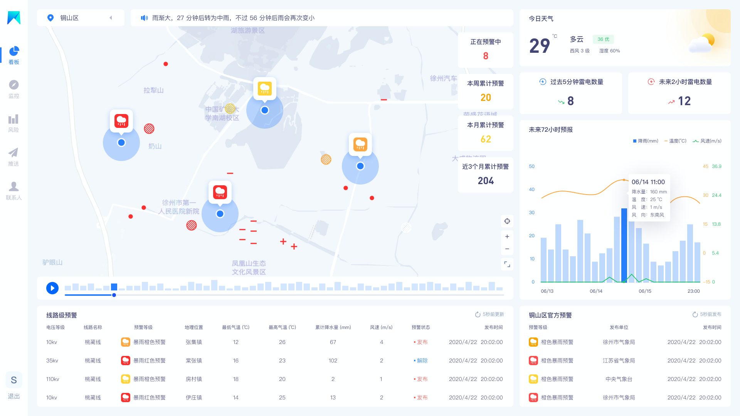The height and width of the screenshot is (416, 740).
Task: Click the announcement speaker icon
Action: pyautogui.click(x=144, y=18)
